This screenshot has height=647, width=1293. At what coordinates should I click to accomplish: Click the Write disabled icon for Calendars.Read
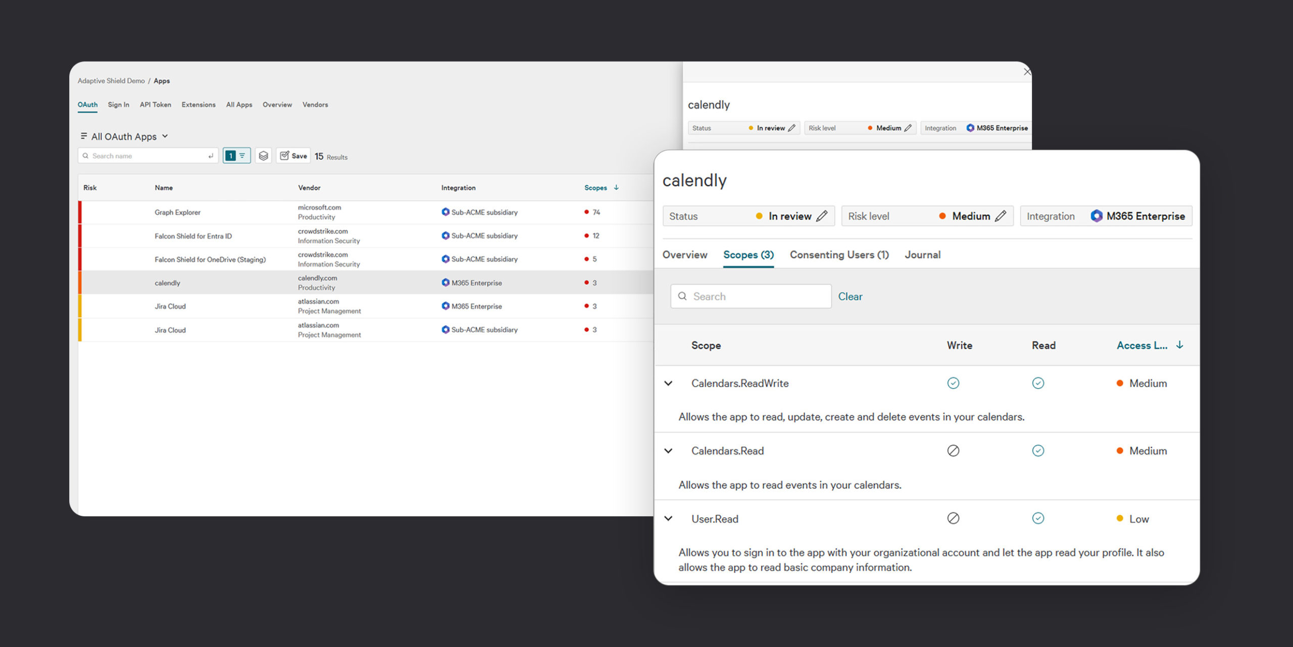[x=953, y=451]
